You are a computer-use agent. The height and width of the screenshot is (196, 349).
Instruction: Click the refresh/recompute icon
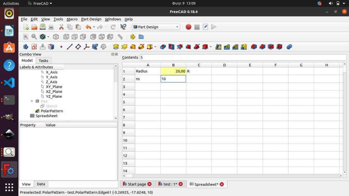[113, 27]
